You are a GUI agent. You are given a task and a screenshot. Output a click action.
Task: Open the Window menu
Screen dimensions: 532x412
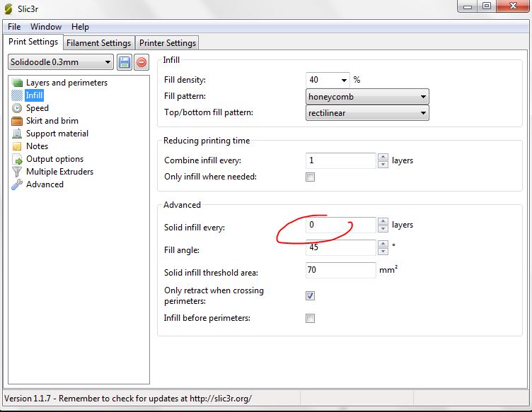pyautogui.click(x=45, y=27)
